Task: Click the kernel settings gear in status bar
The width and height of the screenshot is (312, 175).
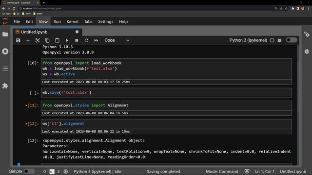Action: click(66, 172)
